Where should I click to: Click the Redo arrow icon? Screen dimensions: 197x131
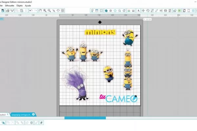35,11
